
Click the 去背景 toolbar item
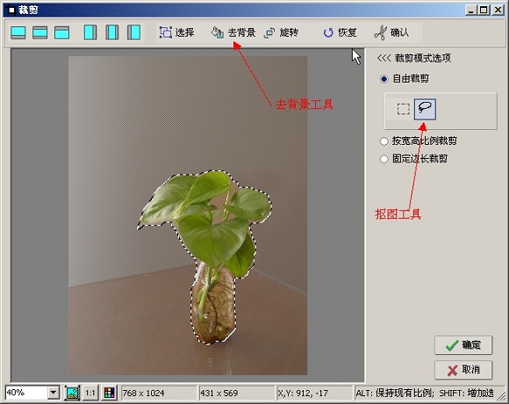(x=233, y=32)
